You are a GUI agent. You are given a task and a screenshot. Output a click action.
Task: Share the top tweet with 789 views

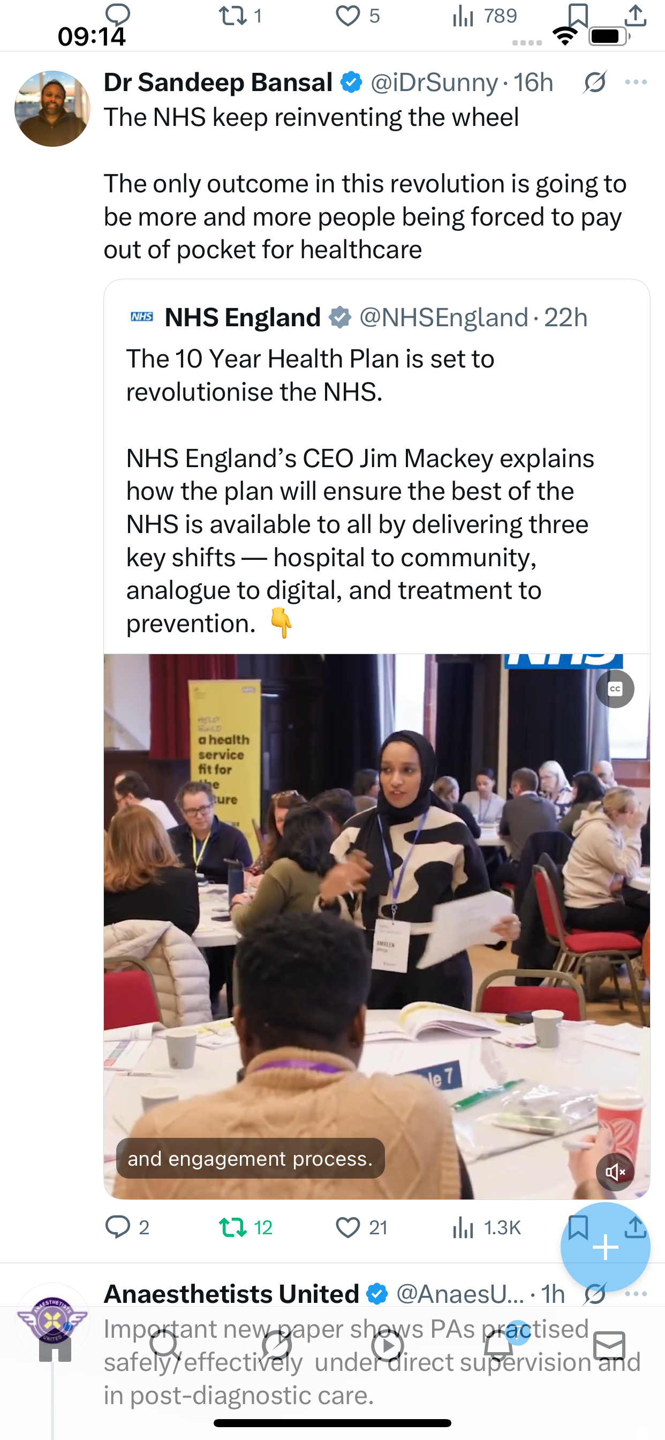click(x=636, y=16)
